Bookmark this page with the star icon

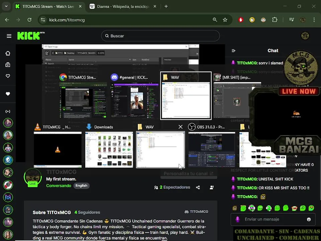tap(225, 20)
